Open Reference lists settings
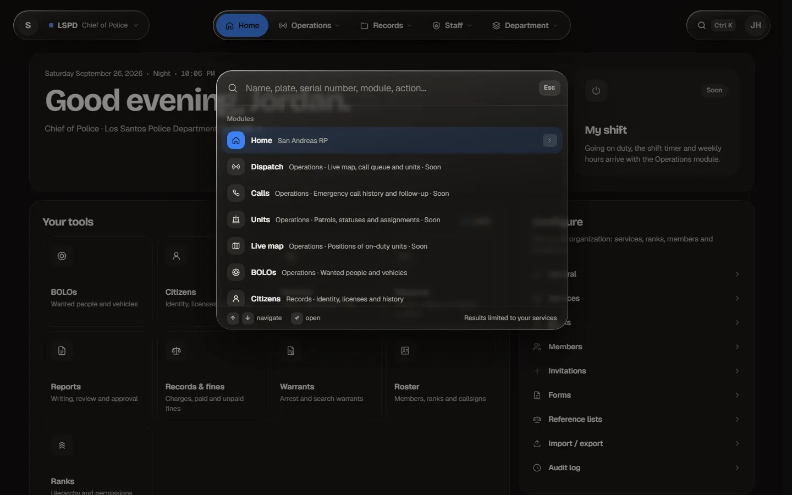Screen dimensions: 792x495 point(637,419)
